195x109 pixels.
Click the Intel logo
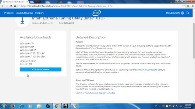(x=96, y=13)
